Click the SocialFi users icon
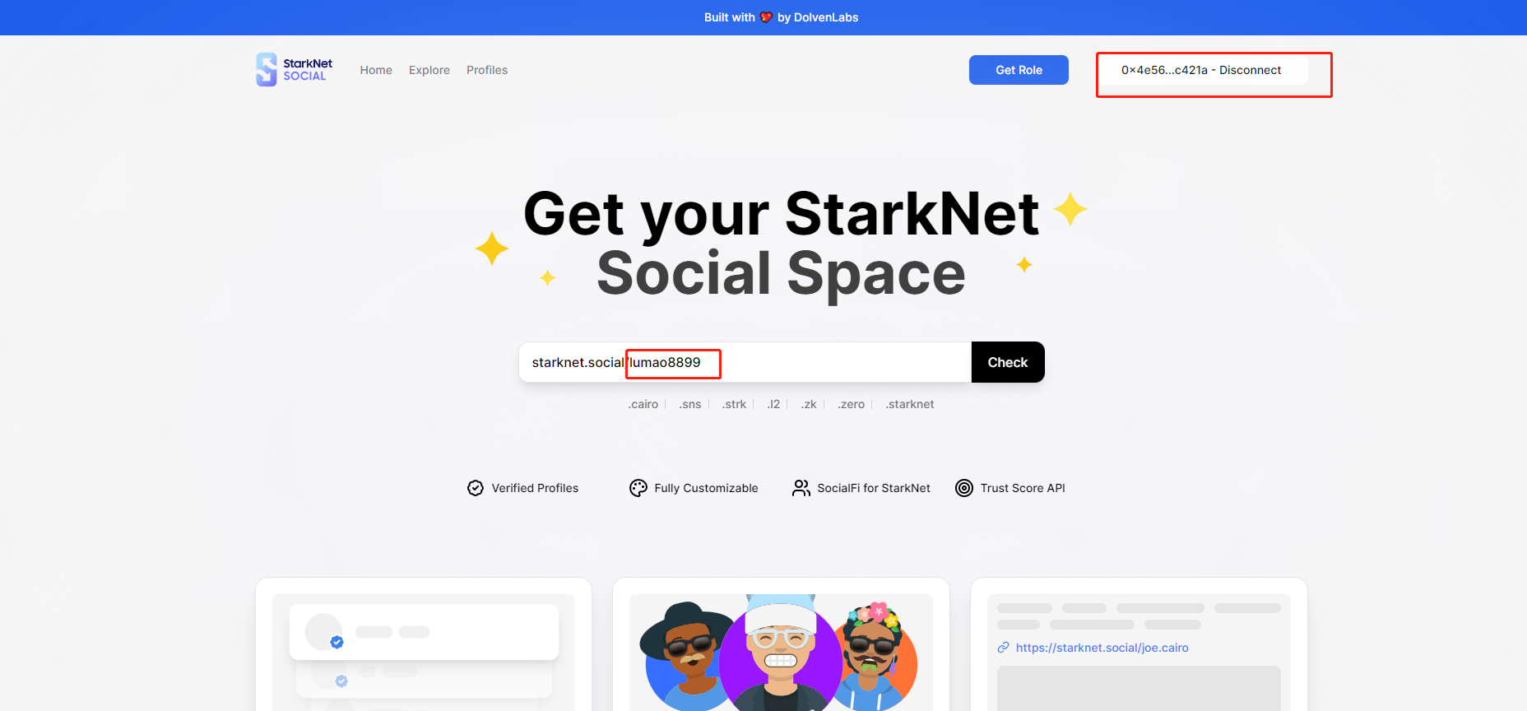Image resolution: width=1527 pixels, height=711 pixels. [801, 488]
